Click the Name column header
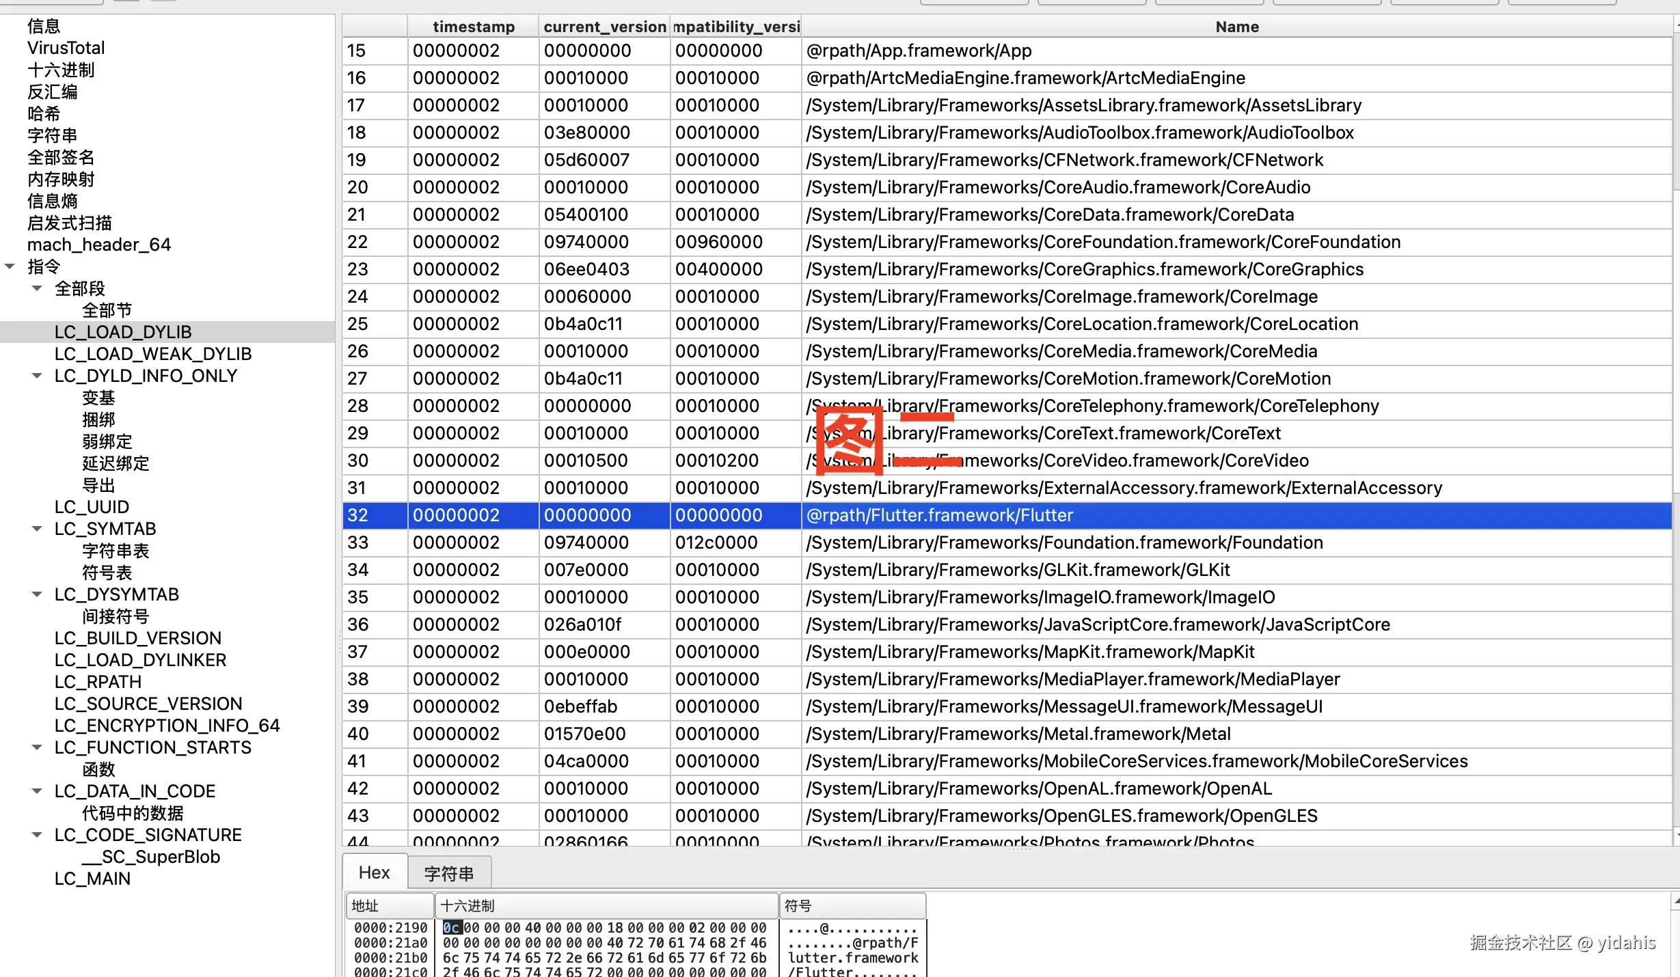 (1236, 27)
